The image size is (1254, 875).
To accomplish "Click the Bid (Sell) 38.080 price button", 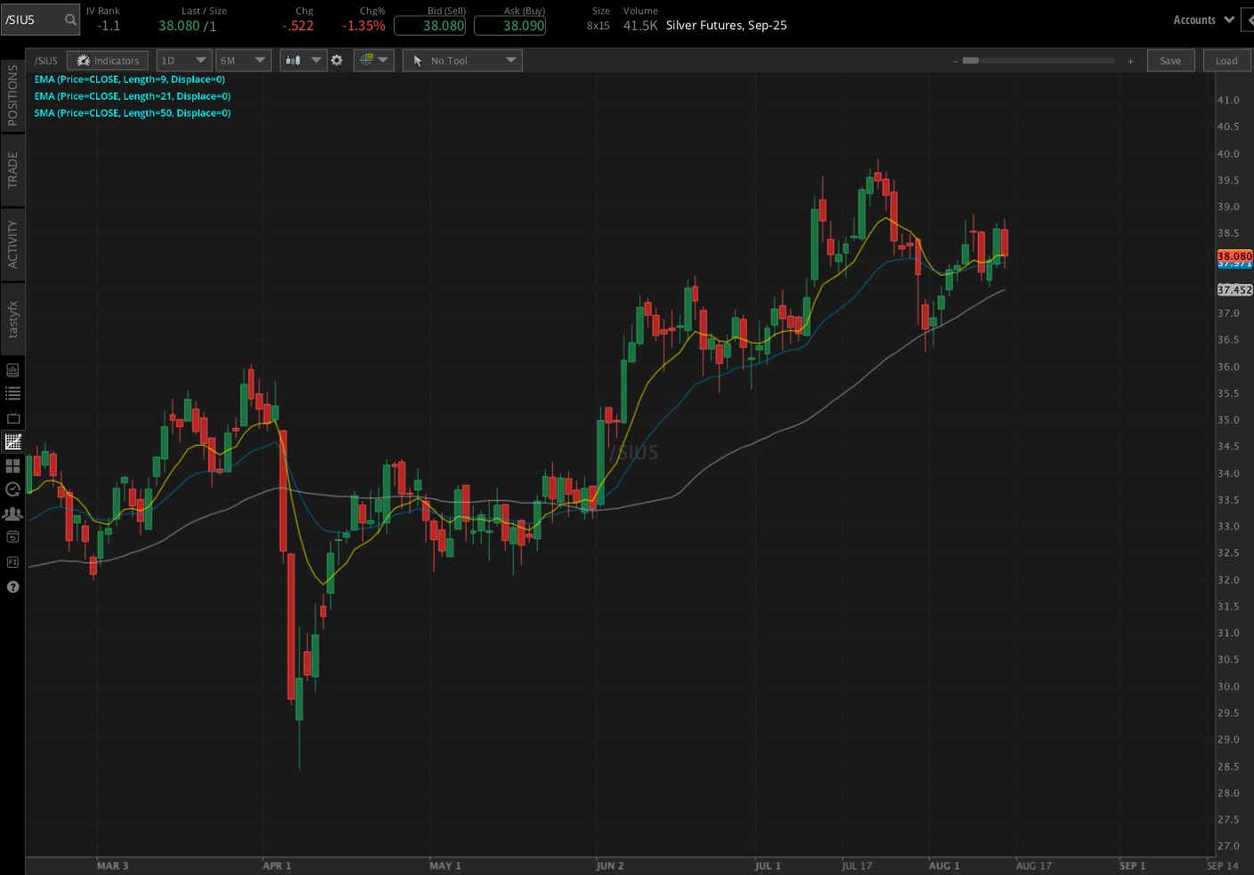I will [x=429, y=26].
